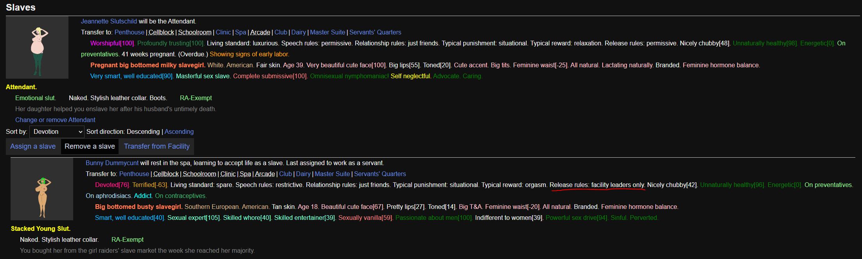Transfer Bunny to the Penthouse
This screenshot has width=862, height=259.
click(134, 174)
